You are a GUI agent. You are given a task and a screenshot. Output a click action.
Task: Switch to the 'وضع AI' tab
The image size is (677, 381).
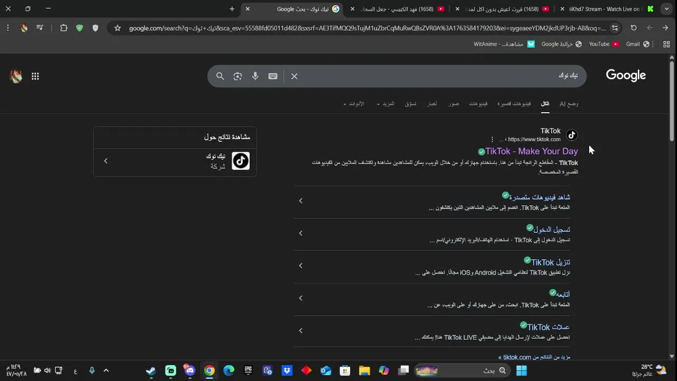569,104
